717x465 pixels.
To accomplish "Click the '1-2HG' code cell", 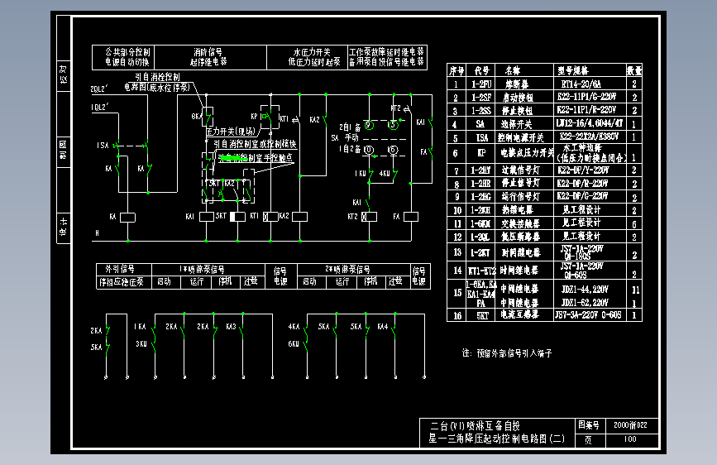I will pyautogui.click(x=481, y=196).
